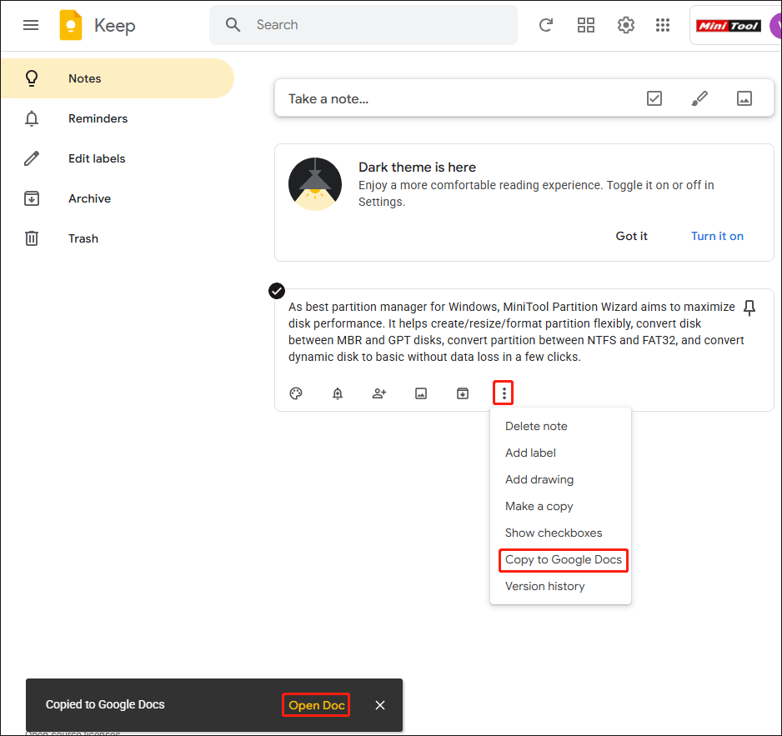Screen dimensions: 782x736
Task: Click the Copied to Google Docs message
Action: point(105,704)
